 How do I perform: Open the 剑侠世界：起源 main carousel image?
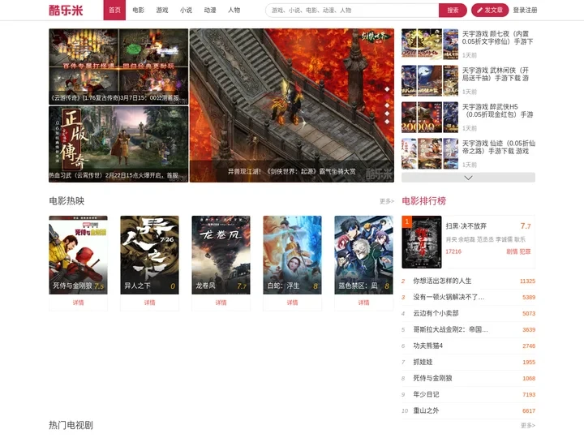(x=292, y=105)
